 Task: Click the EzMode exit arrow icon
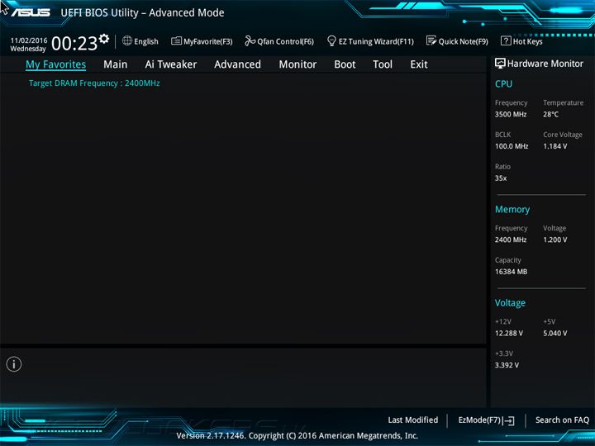tap(509, 420)
